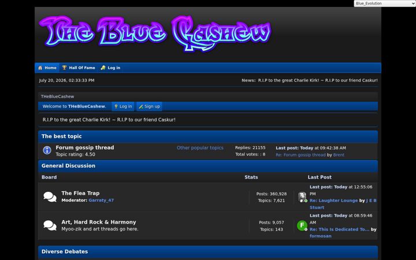
Task: Click the General Discussion category header
Action: (x=68, y=166)
